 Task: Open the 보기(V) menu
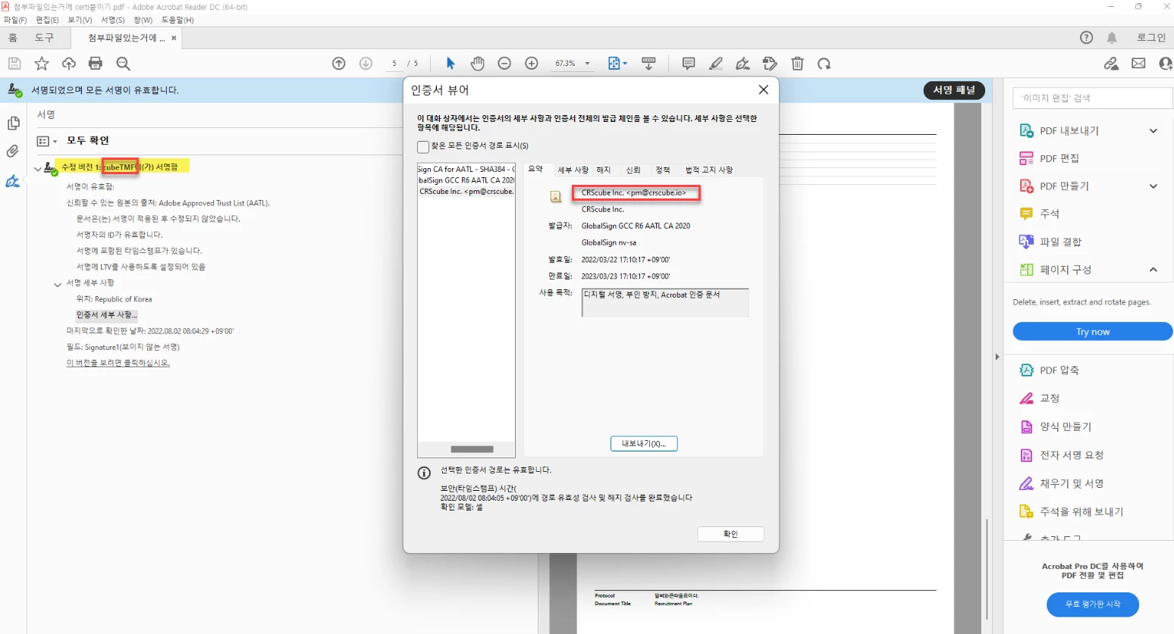80,20
